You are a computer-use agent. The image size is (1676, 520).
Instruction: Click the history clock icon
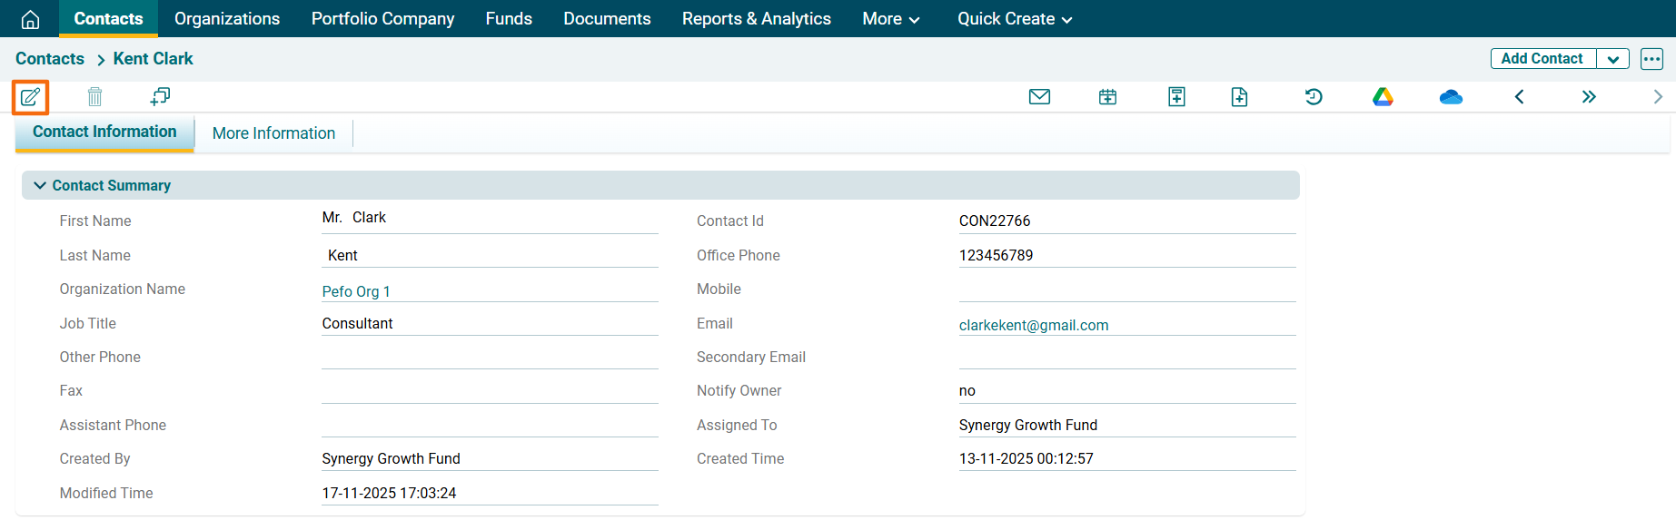(1314, 97)
